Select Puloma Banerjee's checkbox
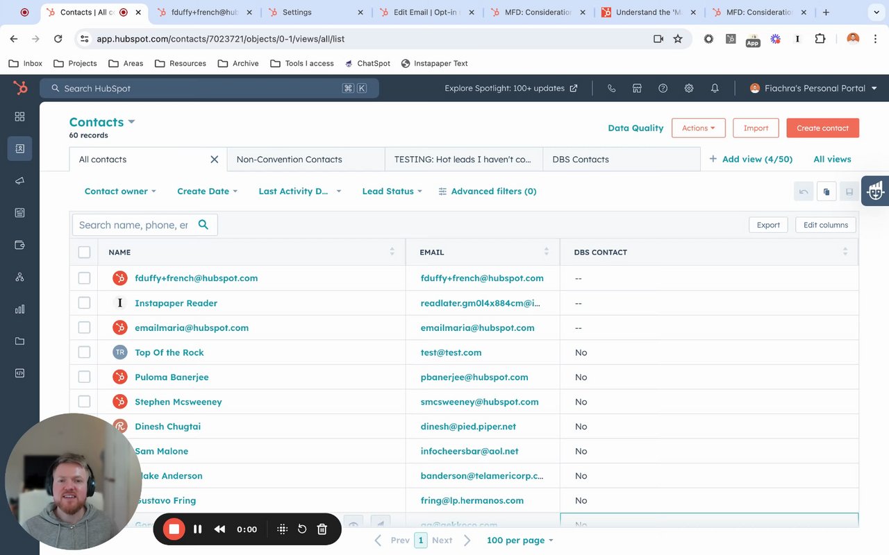 tap(84, 377)
